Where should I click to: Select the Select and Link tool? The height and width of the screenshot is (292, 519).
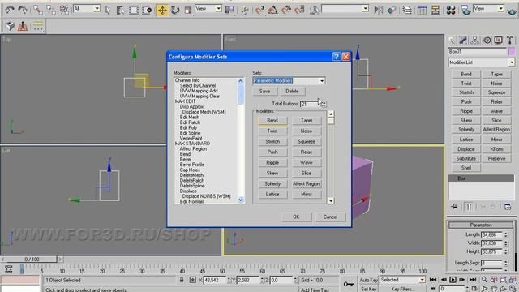click(38, 10)
